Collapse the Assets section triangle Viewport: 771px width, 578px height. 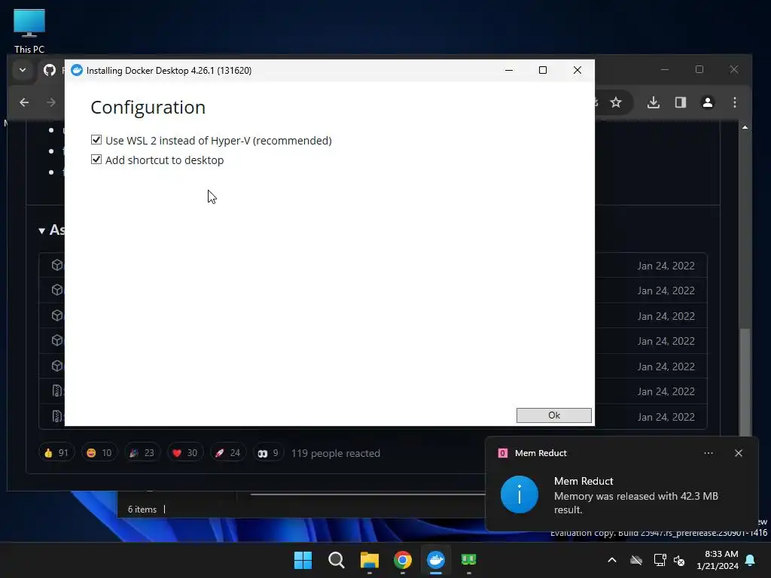click(x=42, y=230)
